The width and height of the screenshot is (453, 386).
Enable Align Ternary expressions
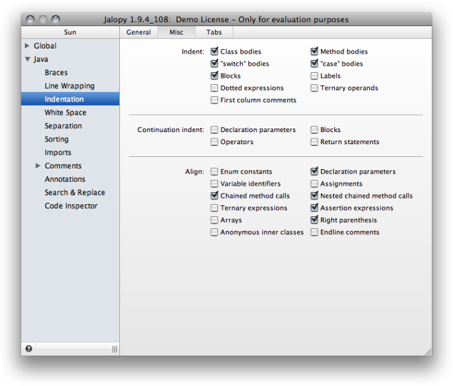pyautogui.click(x=214, y=208)
